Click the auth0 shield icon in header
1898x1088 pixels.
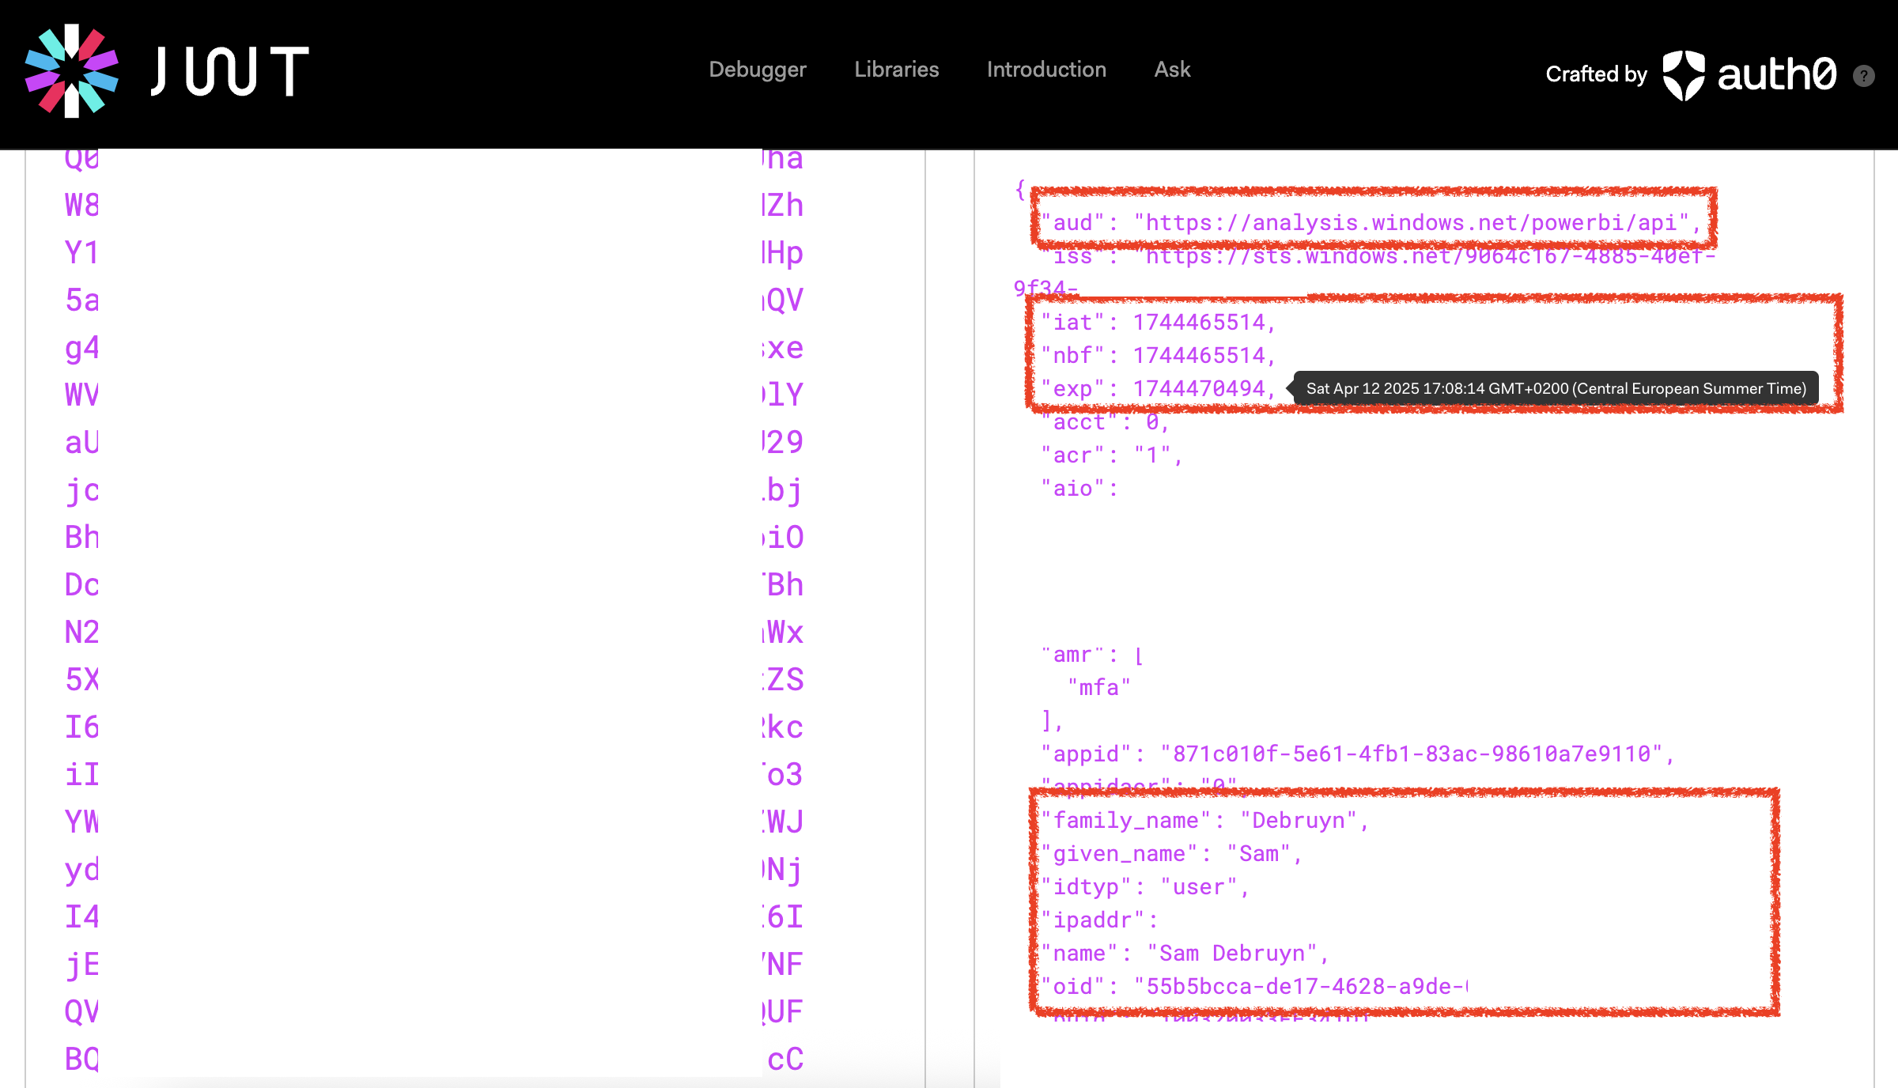(1684, 74)
